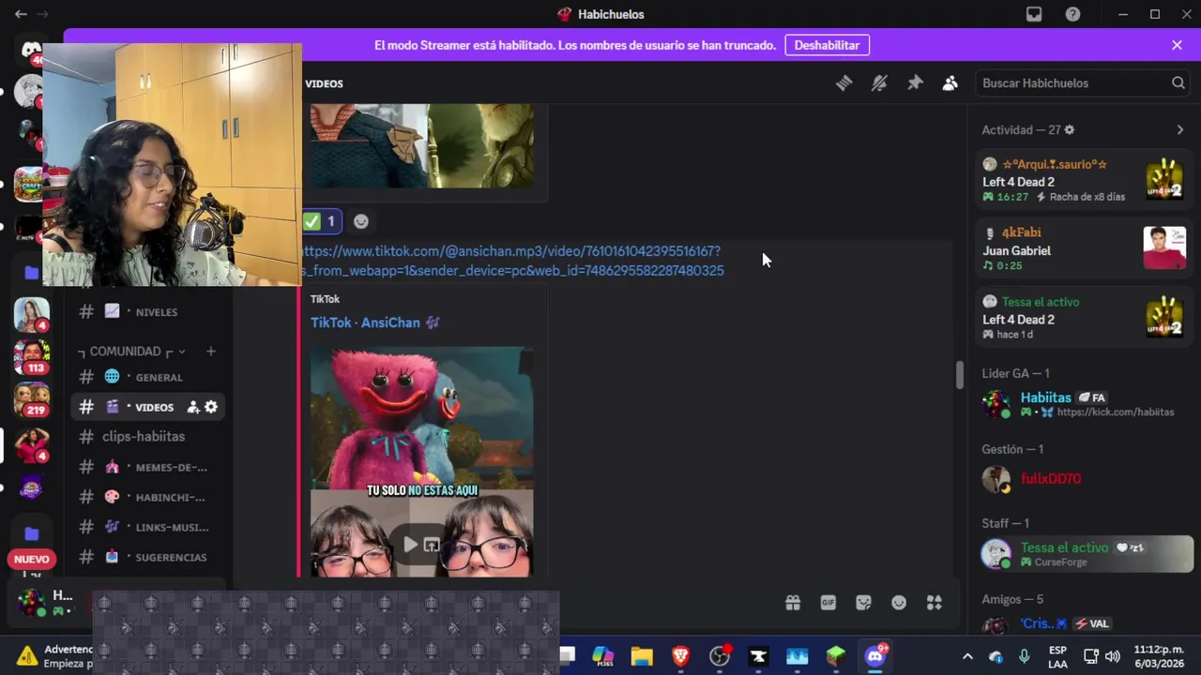This screenshot has height=675, width=1201.
Task: Play the TikTok embedded video
Action: pyautogui.click(x=410, y=545)
